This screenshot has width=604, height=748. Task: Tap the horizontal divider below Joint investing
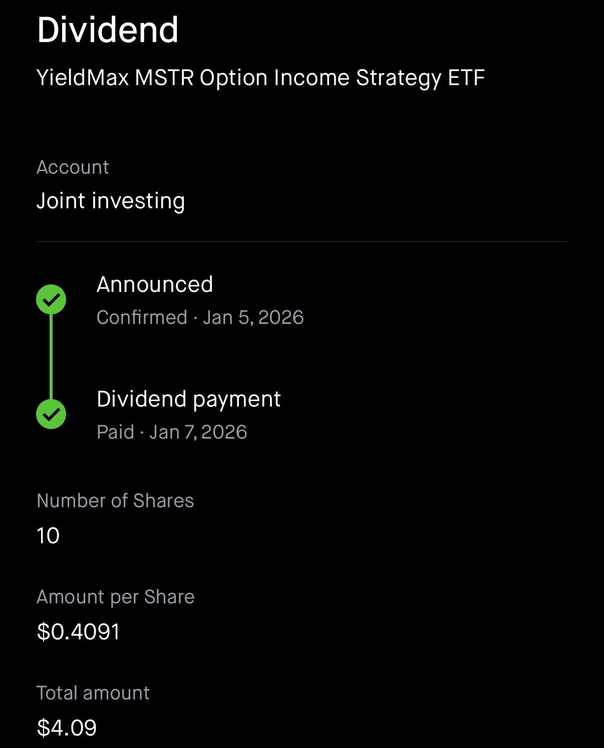pyautogui.click(x=302, y=242)
